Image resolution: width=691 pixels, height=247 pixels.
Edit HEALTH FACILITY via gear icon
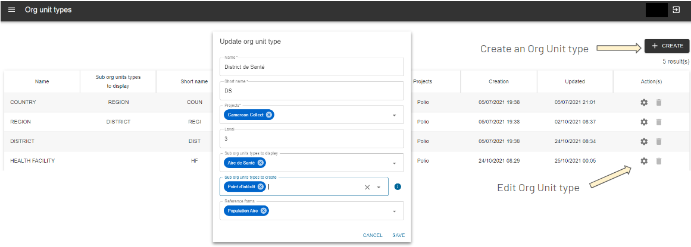(x=644, y=161)
